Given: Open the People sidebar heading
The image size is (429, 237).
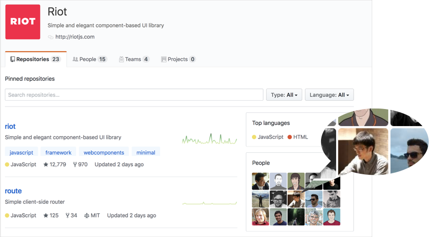Looking at the screenshot, I should click(261, 163).
